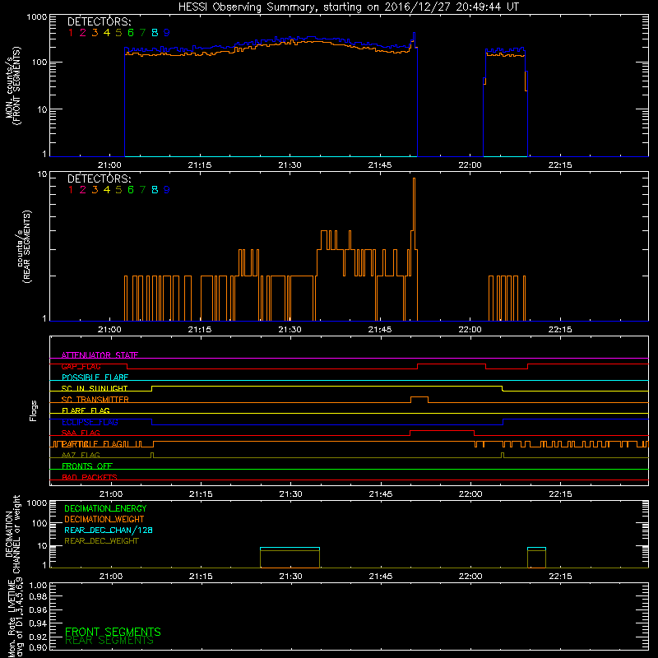Click the 21:45 time label under rear segments plot
The image size is (658, 658).
tap(380, 330)
